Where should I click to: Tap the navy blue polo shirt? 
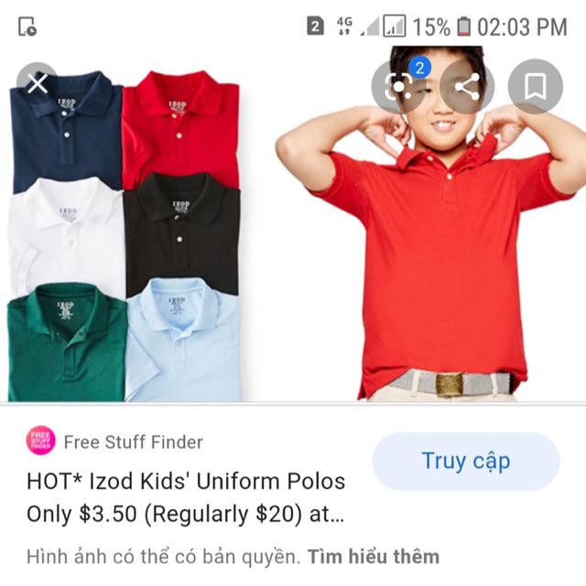(67, 131)
